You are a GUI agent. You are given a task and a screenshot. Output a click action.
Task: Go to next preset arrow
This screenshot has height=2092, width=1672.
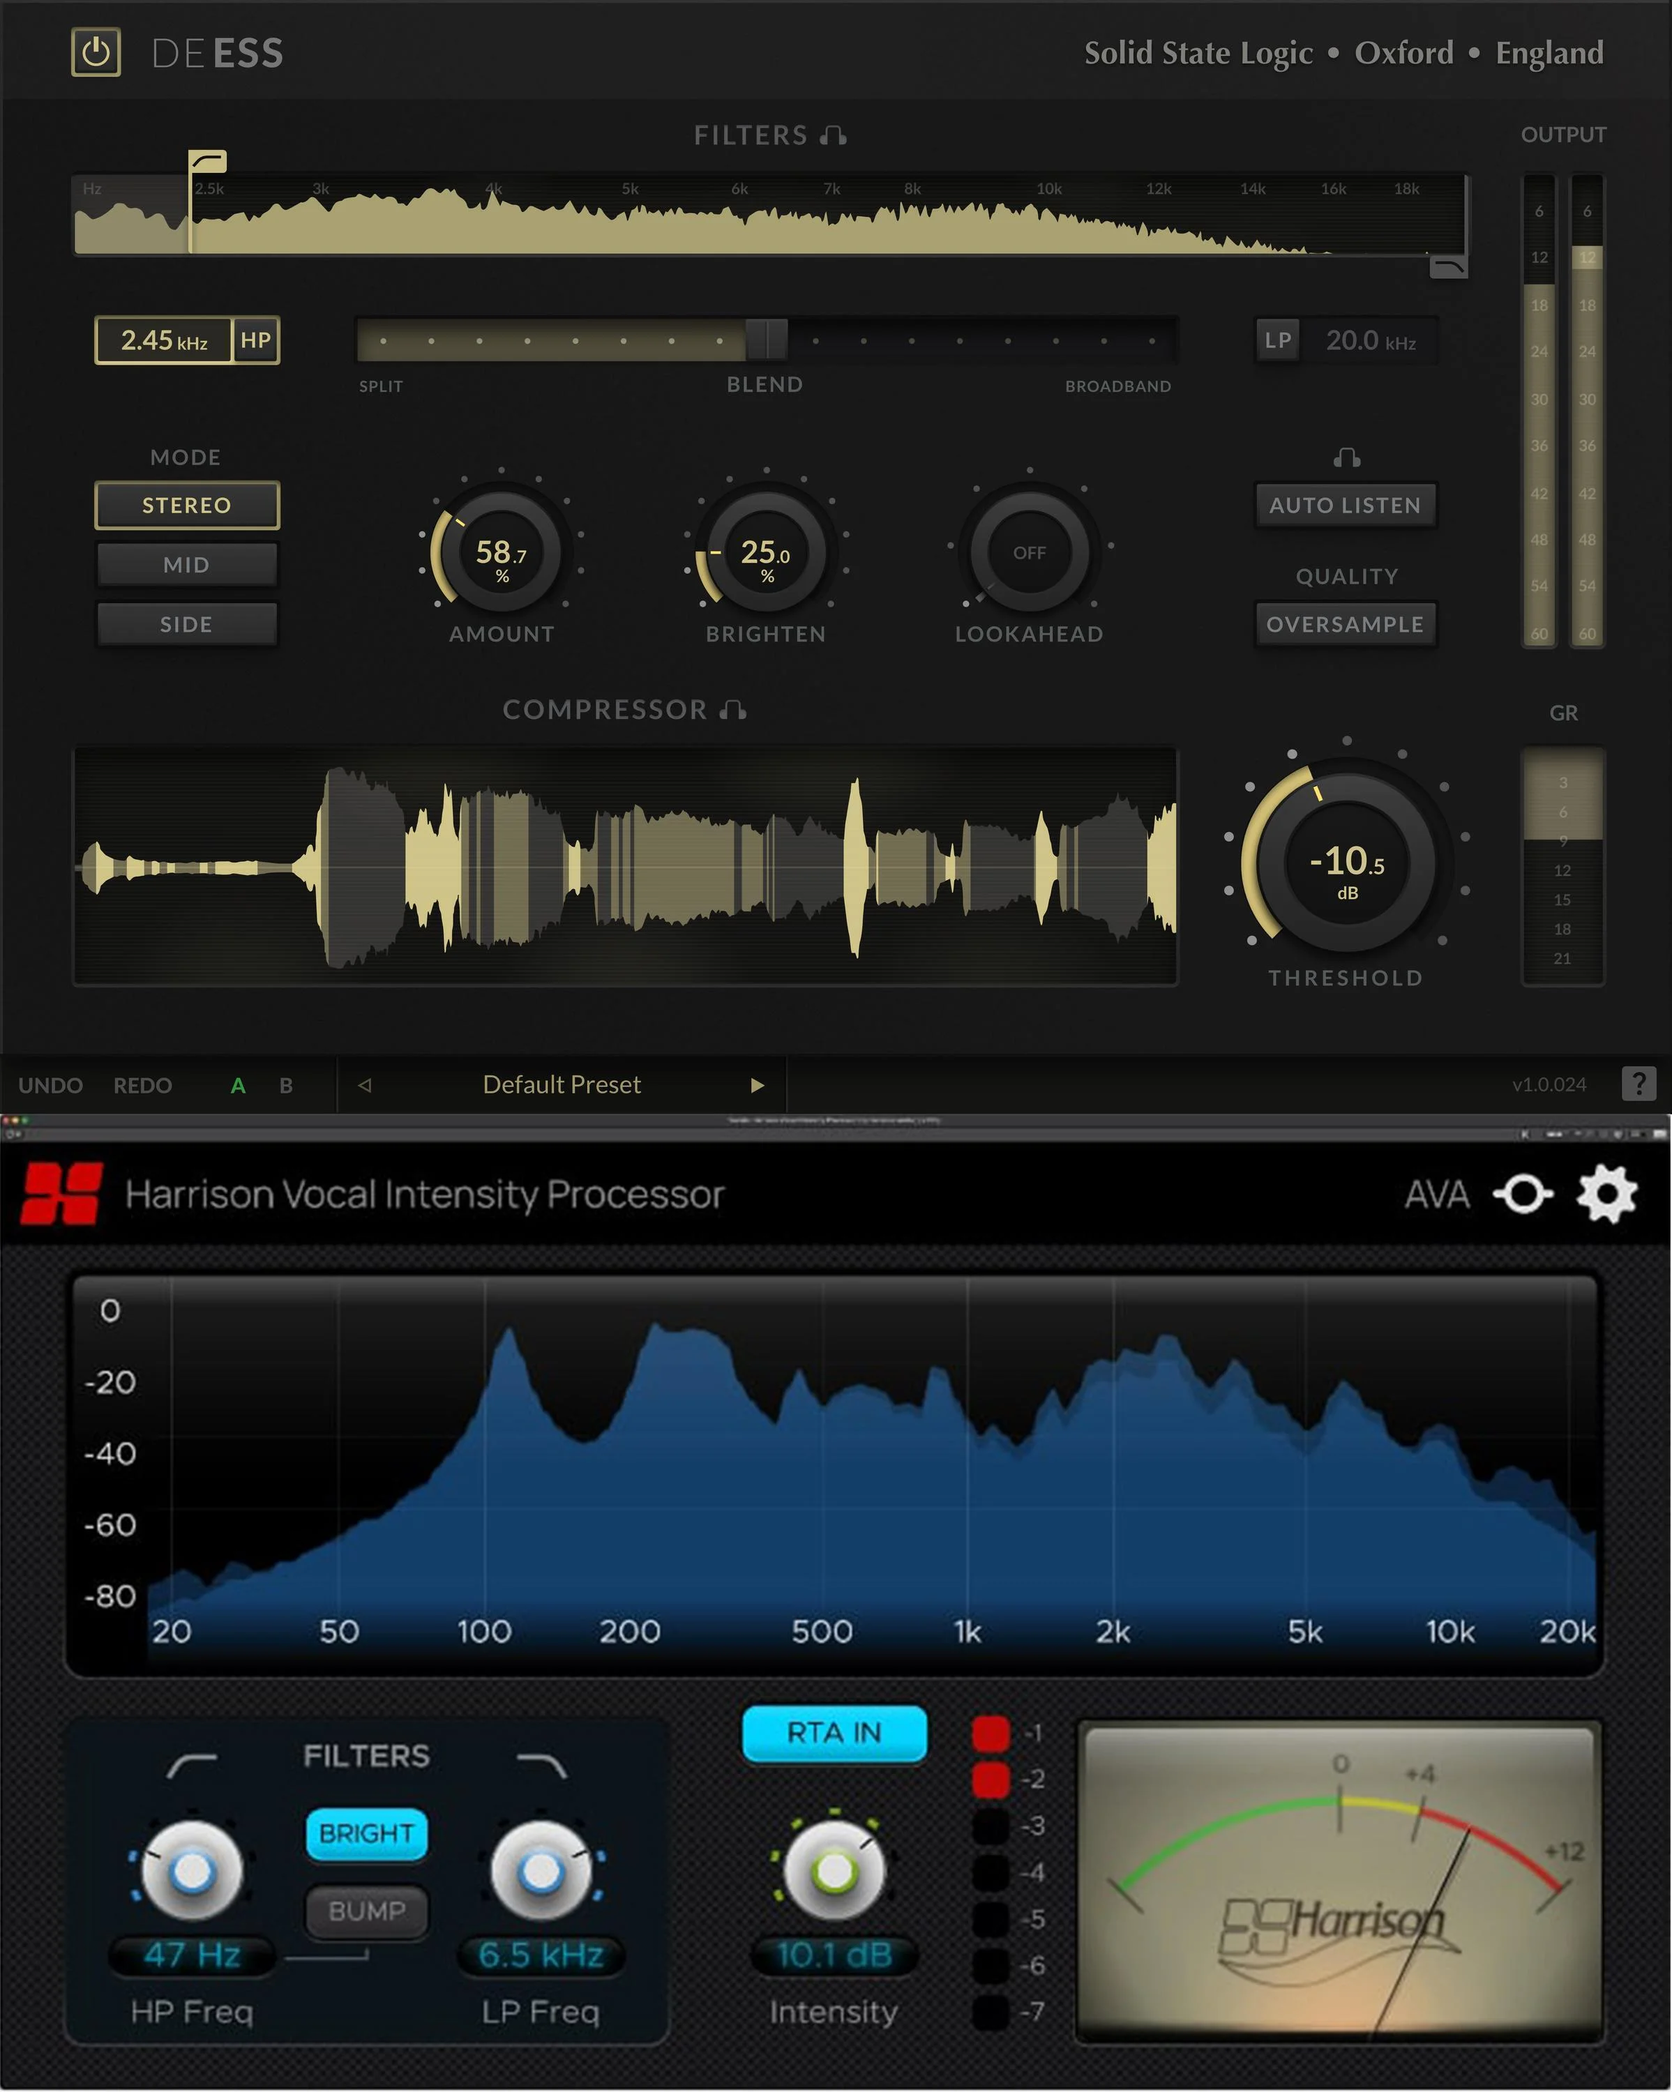(757, 1085)
